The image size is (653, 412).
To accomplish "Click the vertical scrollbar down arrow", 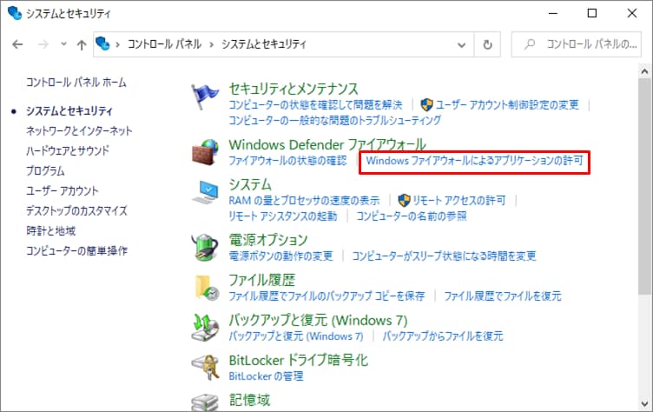I will (644, 403).
